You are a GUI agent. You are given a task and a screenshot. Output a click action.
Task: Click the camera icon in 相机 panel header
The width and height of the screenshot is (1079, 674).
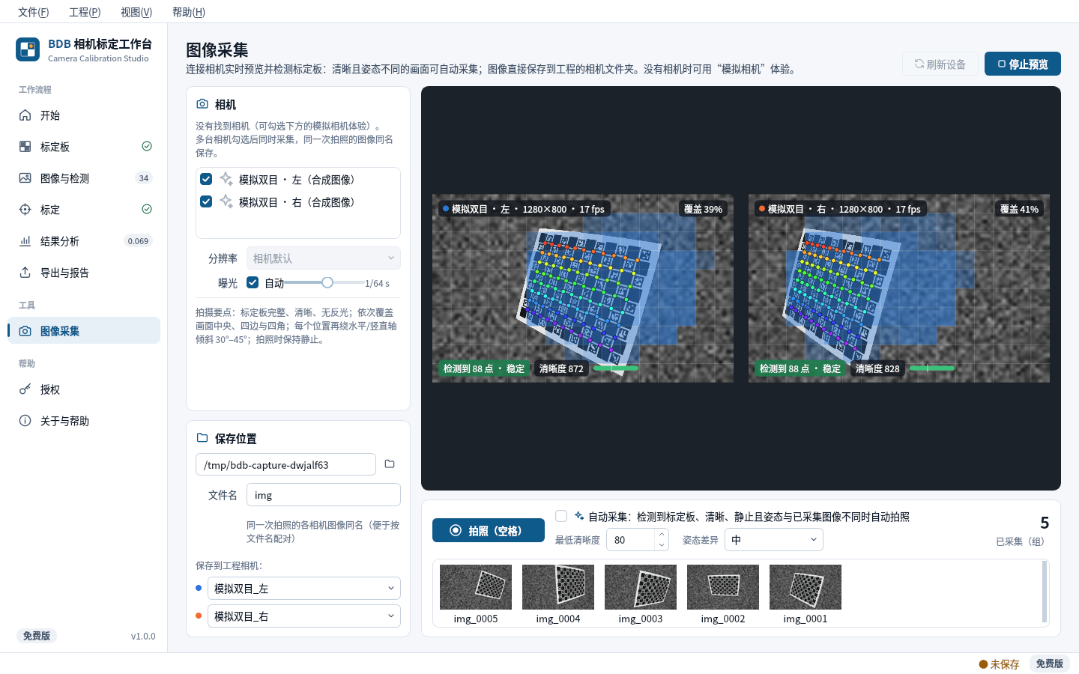pos(202,104)
